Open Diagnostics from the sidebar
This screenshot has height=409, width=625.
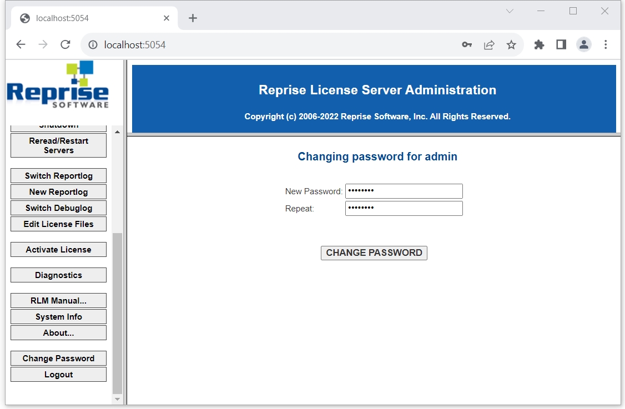tap(58, 275)
